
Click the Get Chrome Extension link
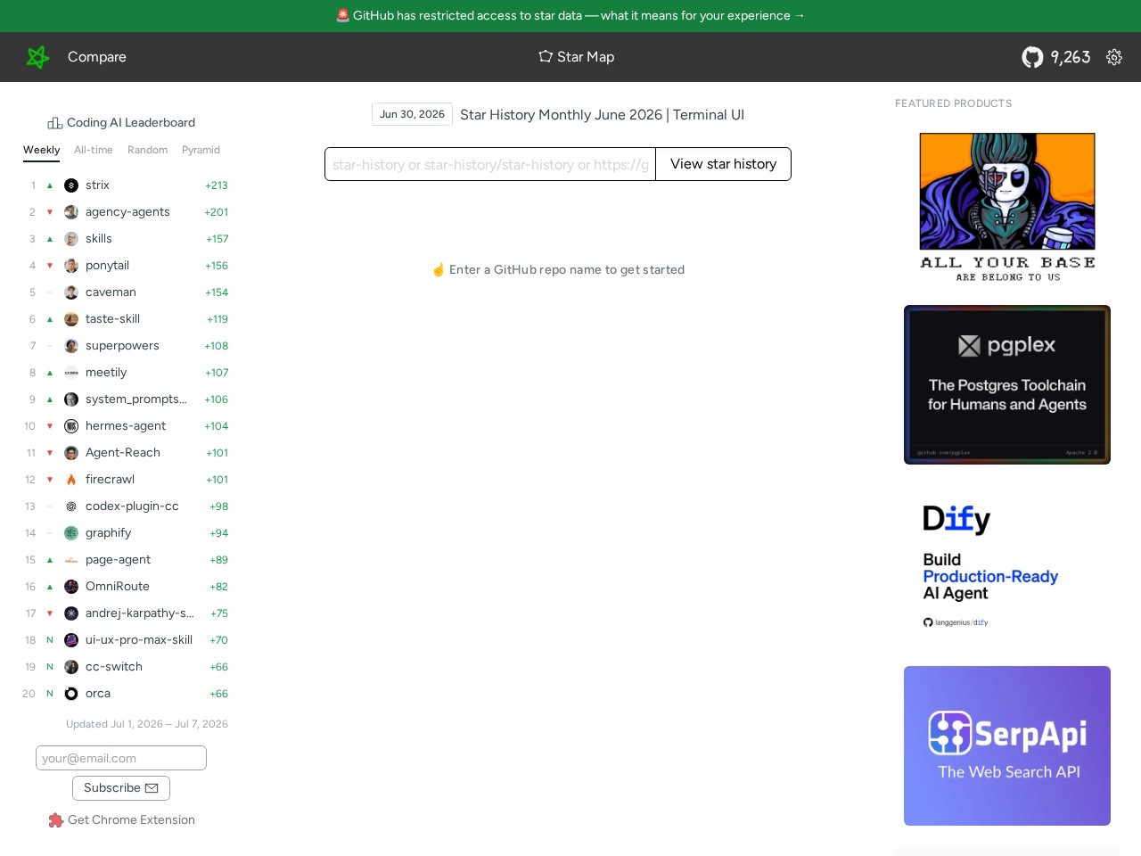click(121, 820)
